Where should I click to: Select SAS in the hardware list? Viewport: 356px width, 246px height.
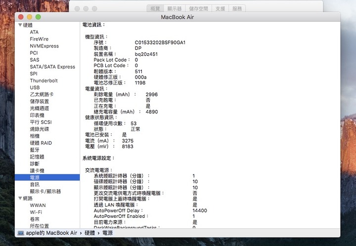[35, 60]
